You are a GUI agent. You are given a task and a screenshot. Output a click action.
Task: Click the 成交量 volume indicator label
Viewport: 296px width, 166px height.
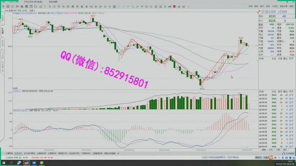point(17,90)
